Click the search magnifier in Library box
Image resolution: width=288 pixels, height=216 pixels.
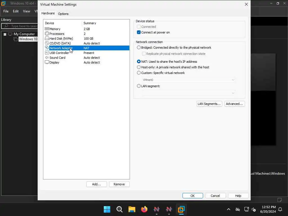click(x=6, y=26)
